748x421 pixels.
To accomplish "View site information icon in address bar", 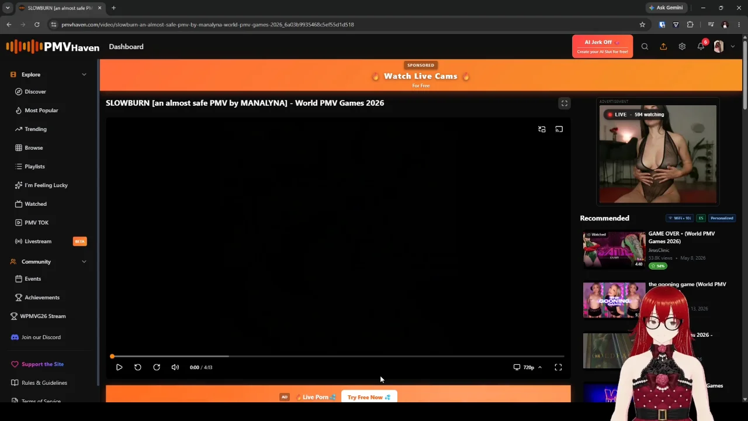I will tap(53, 25).
